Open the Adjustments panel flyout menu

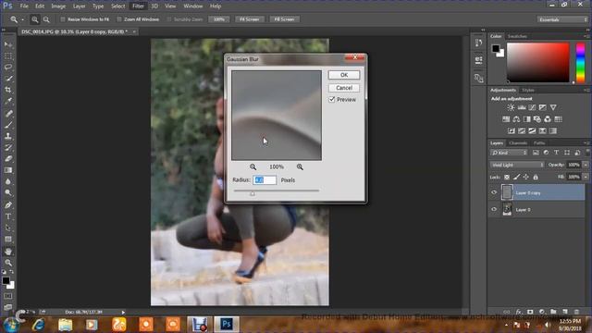click(586, 91)
